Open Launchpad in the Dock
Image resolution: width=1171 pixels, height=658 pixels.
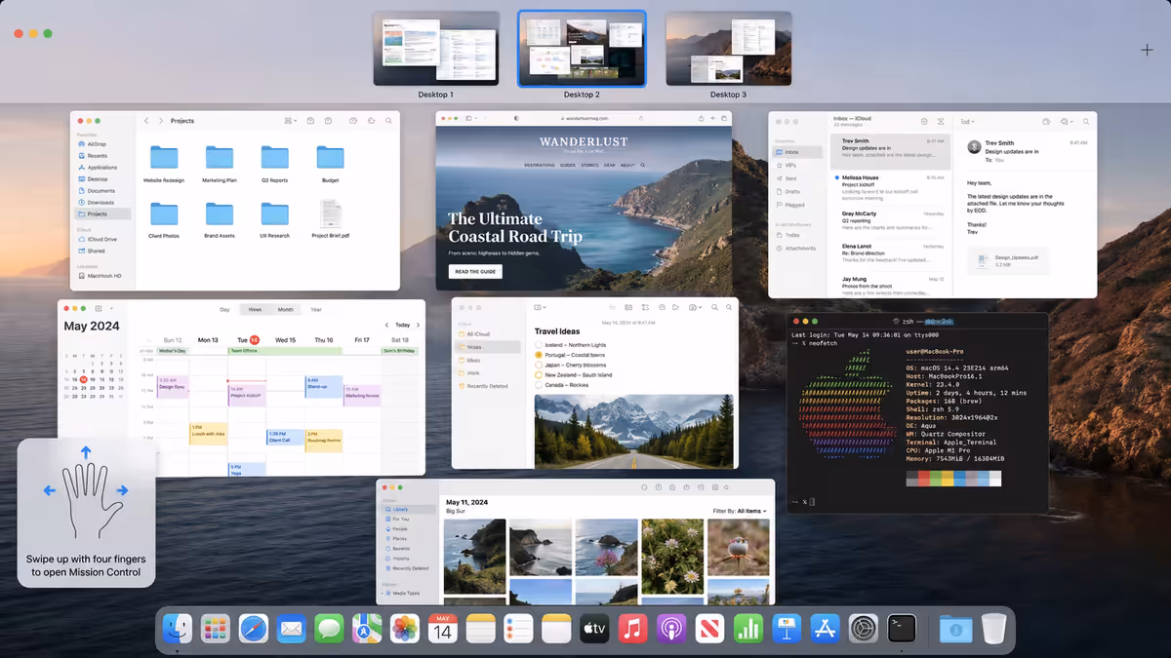[216, 629]
